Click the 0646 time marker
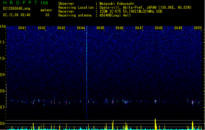The width and height of the screenshot is (205, 130). (x=120, y=28)
